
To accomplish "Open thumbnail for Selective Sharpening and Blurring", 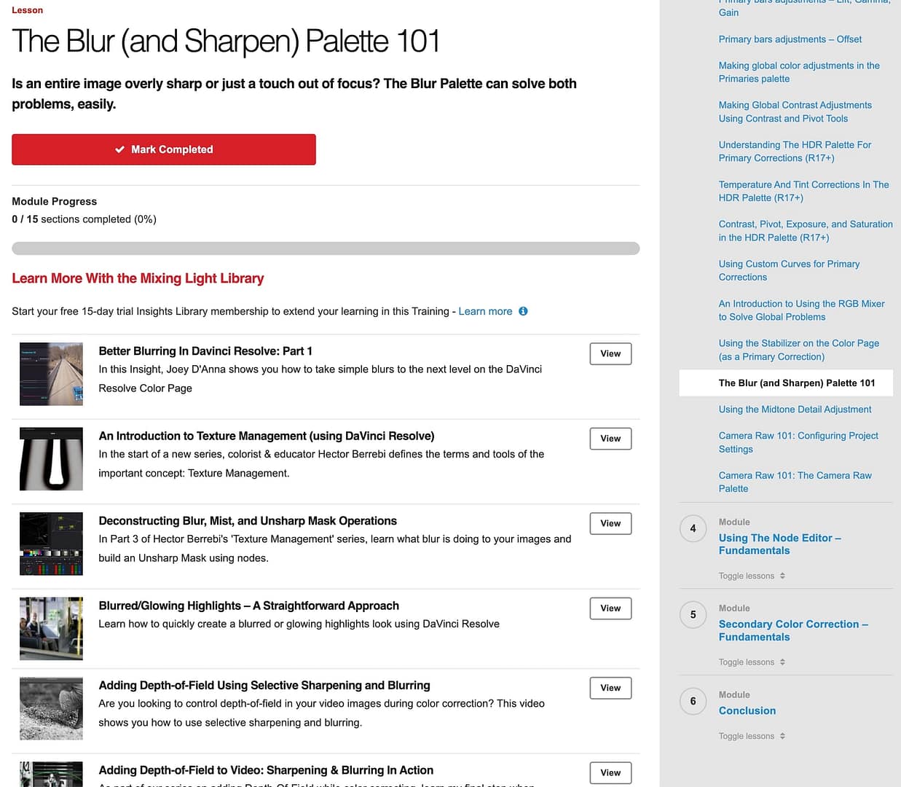I will point(51,708).
